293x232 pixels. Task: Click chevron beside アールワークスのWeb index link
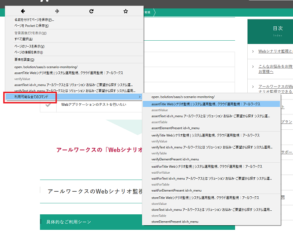(x=253, y=86)
